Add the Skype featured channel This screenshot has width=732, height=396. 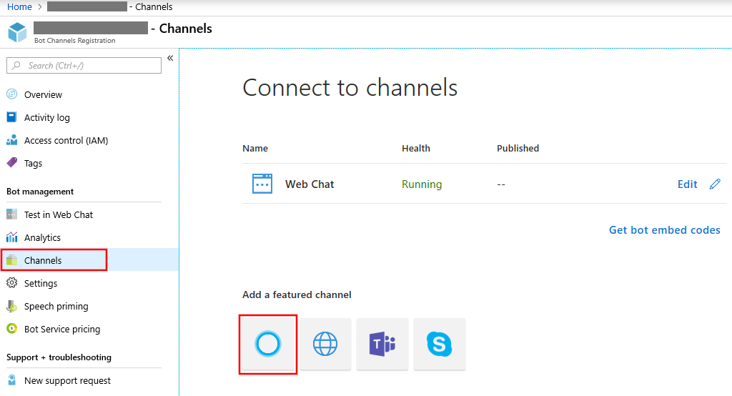click(x=440, y=344)
